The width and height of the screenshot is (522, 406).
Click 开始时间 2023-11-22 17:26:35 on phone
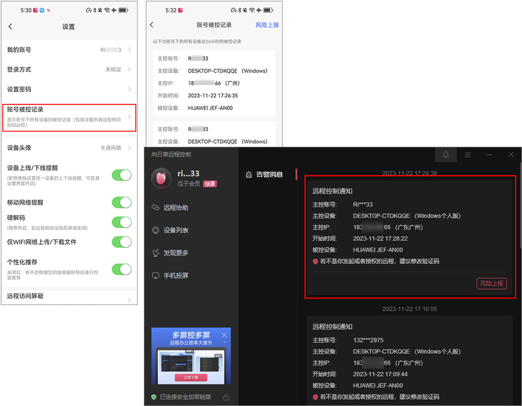(213, 96)
